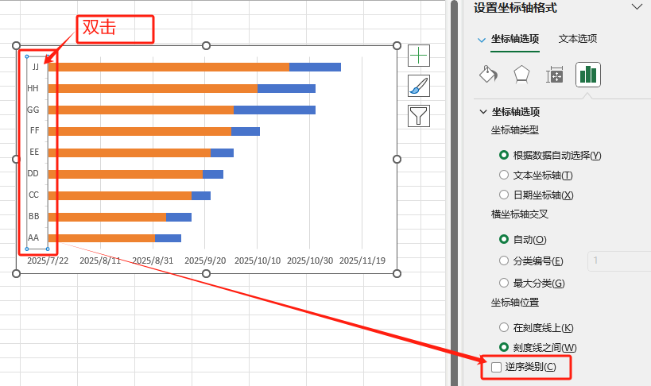
Task: Select the orange bar of row JJ
Action: tap(169, 68)
